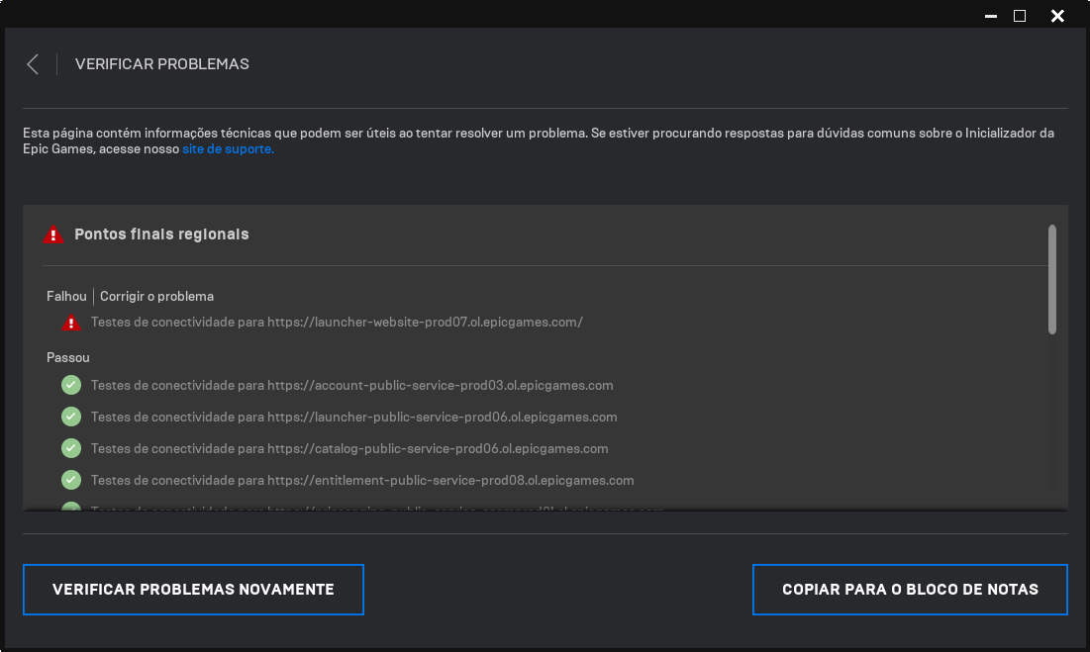1090x652 pixels.
Task: Click Corrigir o problema link
Action: [156, 297]
